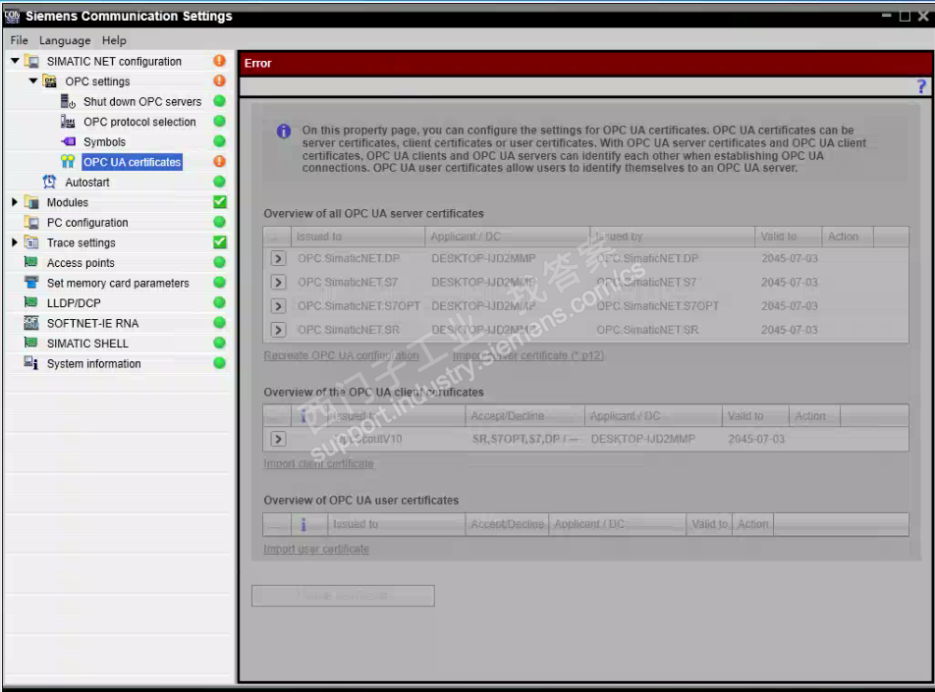935x692 pixels.
Task: Click the green check status of Modules
Action: tap(219, 202)
